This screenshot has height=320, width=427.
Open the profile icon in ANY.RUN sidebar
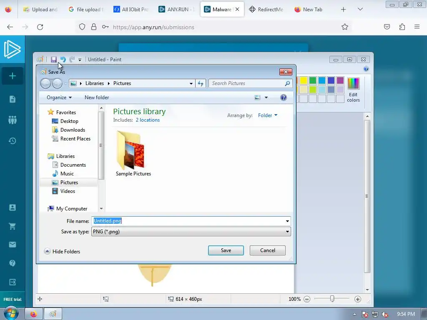[12, 207]
